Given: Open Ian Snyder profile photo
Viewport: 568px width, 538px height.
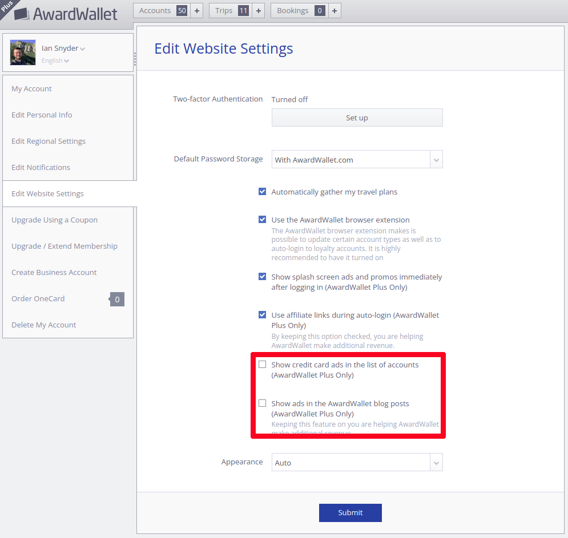Looking at the screenshot, I should (x=23, y=52).
